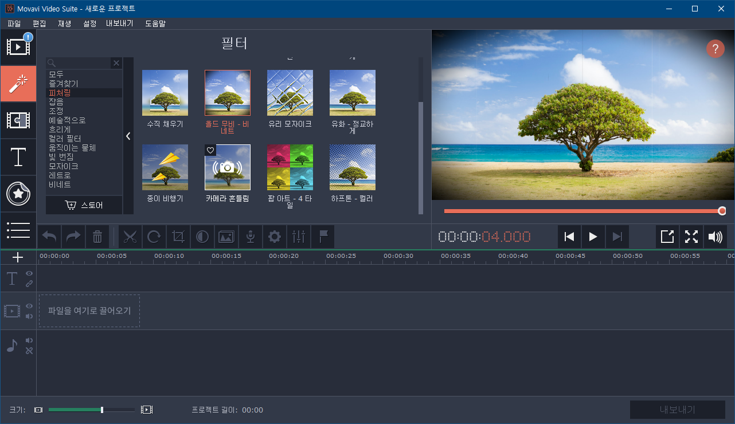The image size is (735, 424).
Task: Select the 하프톤 - 컬러 filter thumbnail
Action: coord(353,167)
